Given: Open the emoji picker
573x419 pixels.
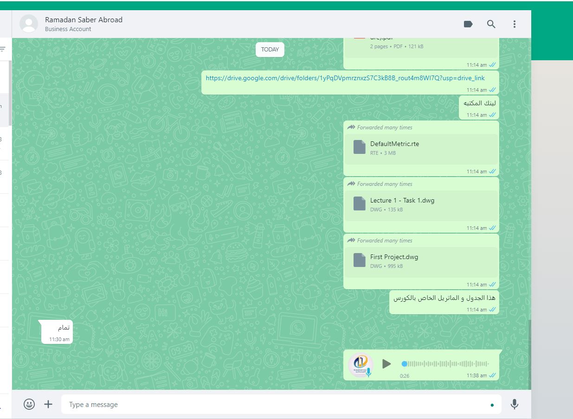Looking at the screenshot, I should (x=29, y=404).
